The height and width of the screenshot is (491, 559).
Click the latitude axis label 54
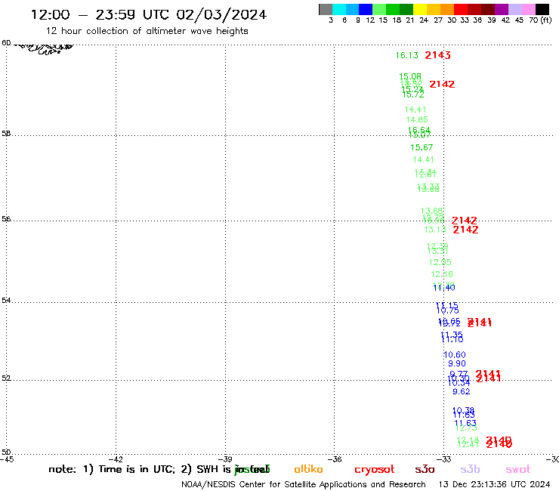pos(6,301)
